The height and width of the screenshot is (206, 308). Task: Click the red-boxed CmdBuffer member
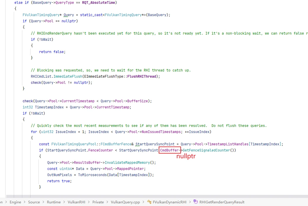click(x=169, y=150)
